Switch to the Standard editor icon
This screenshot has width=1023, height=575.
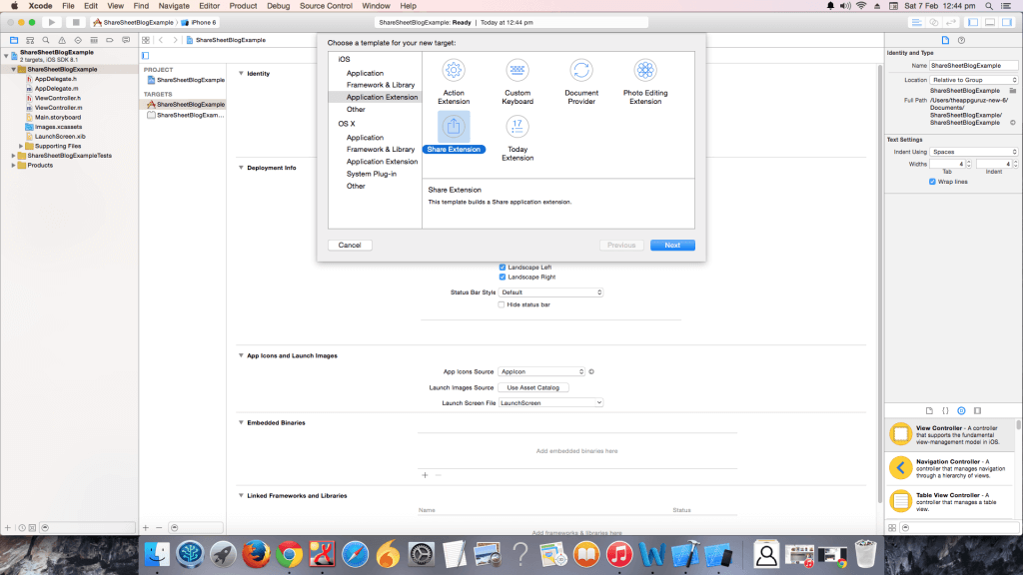[x=917, y=22]
